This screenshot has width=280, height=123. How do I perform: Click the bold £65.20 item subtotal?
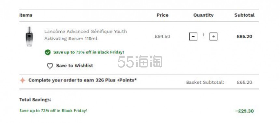(x=245, y=36)
